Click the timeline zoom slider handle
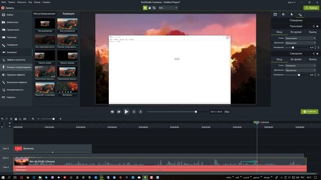The height and width of the screenshot is (180, 321). click(x=54, y=119)
